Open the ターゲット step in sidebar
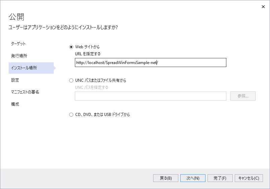 coord(18,44)
